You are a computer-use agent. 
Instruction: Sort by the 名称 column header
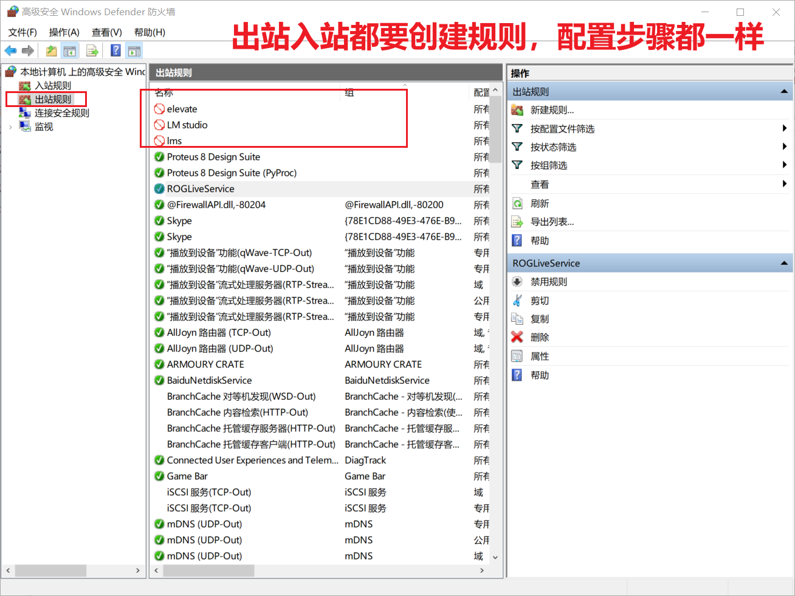click(x=246, y=92)
